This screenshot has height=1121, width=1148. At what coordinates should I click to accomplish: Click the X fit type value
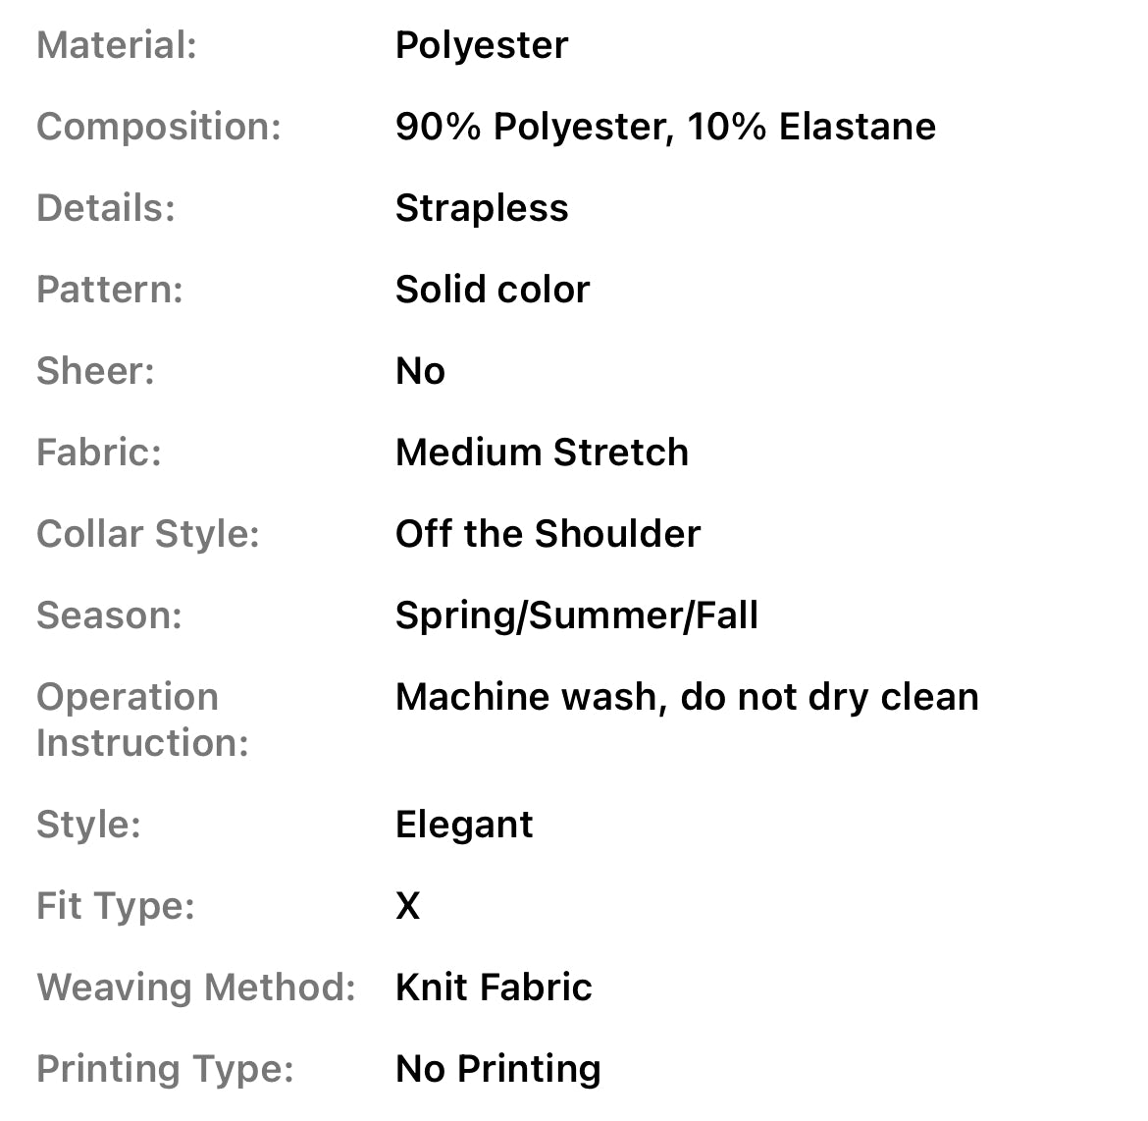[x=407, y=906]
